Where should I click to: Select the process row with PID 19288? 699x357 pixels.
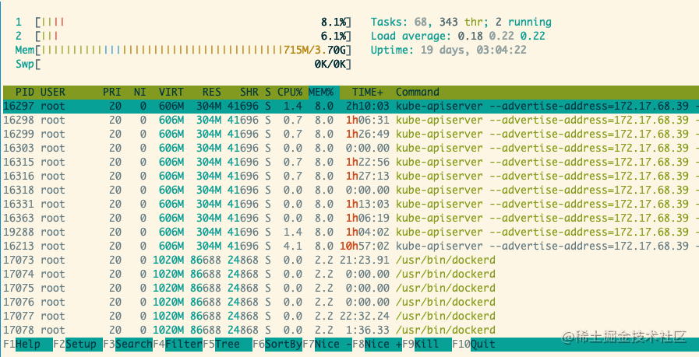[x=349, y=233]
